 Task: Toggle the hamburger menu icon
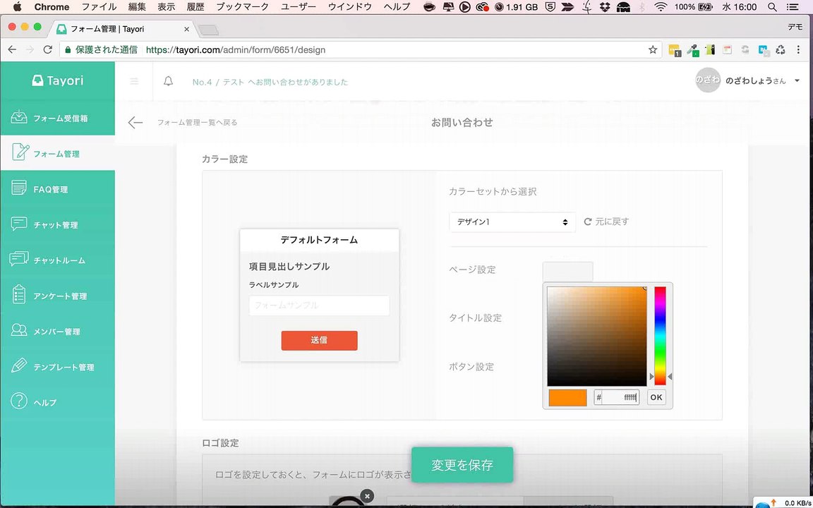(134, 81)
